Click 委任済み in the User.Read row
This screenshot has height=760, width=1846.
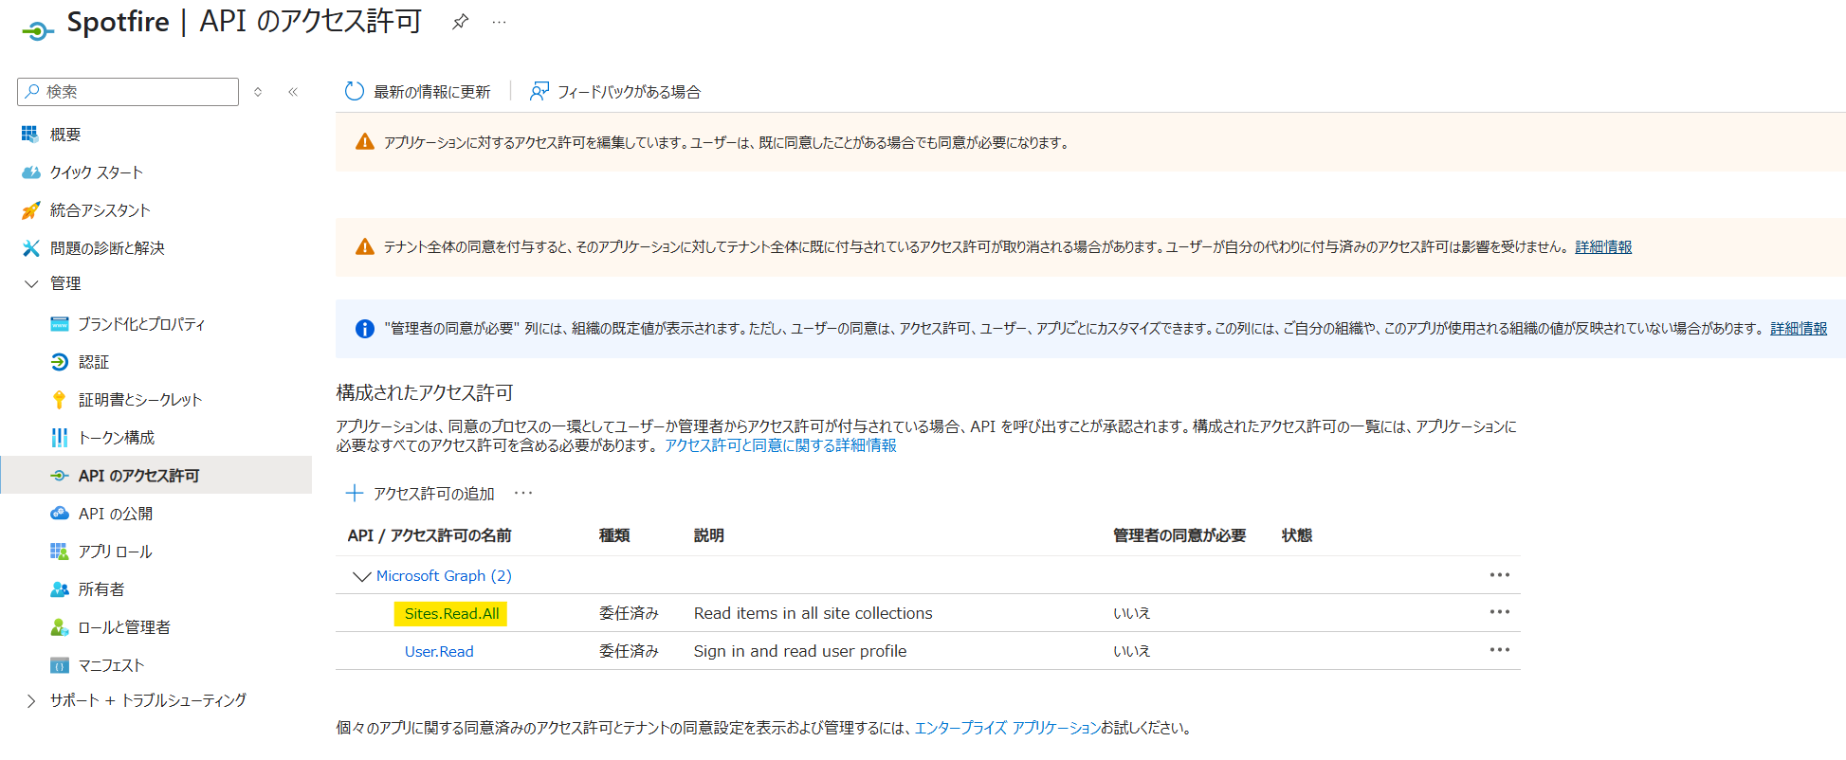point(629,651)
